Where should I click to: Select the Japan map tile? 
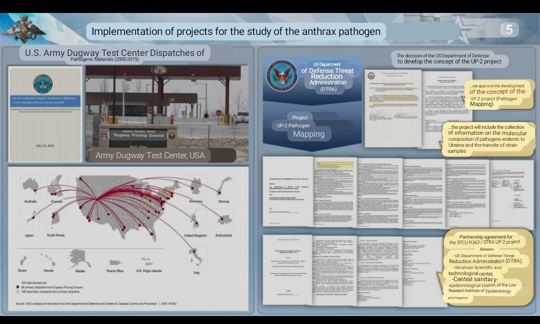pos(29,220)
